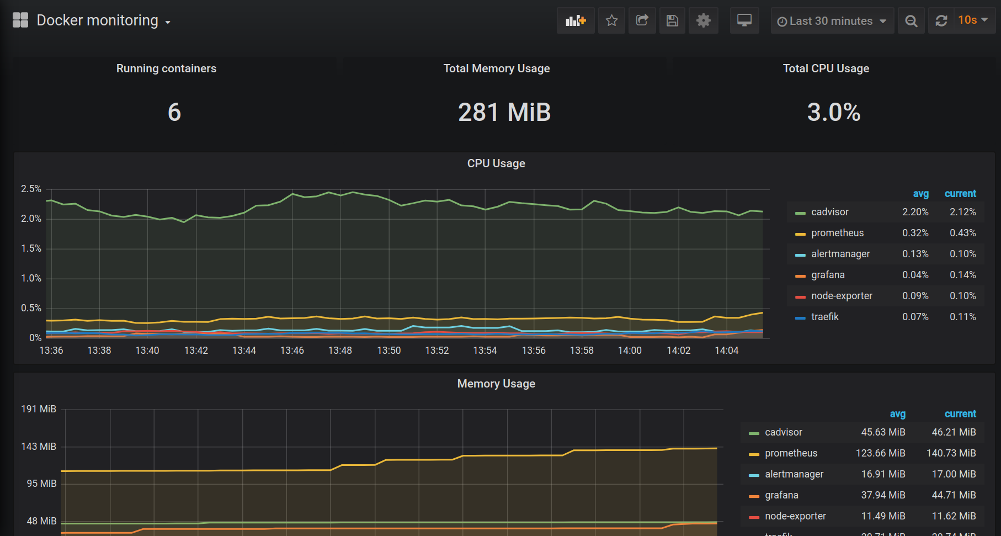This screenshot has width=1001, height=536.
Task: Click orange grafana swatch in Memory legend
Action: pyautogui.click(x=754, y=496)
